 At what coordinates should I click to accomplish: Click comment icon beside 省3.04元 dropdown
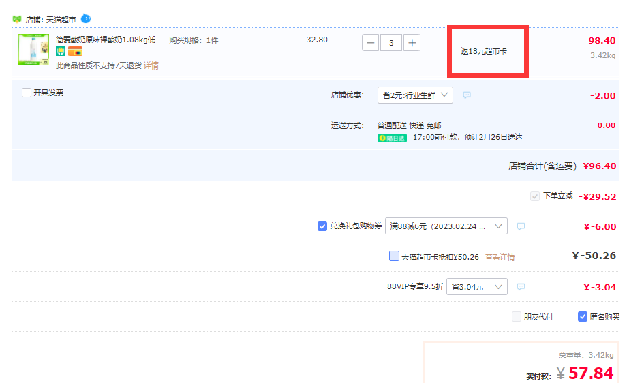[521, 286]
